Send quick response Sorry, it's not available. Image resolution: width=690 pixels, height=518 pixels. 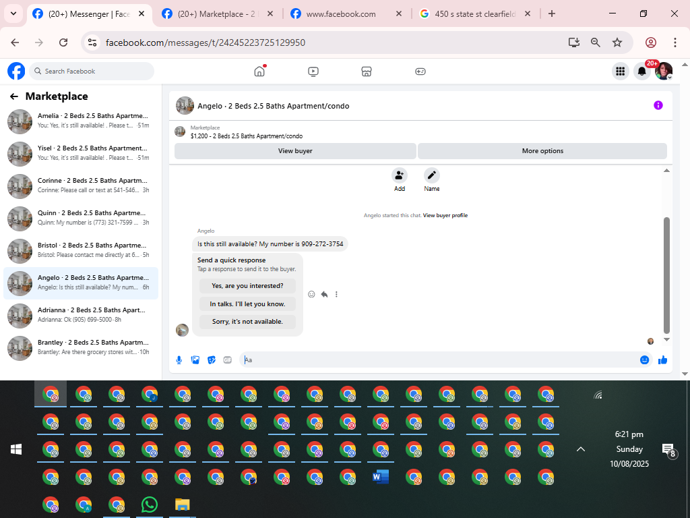[x=247, y=322]
